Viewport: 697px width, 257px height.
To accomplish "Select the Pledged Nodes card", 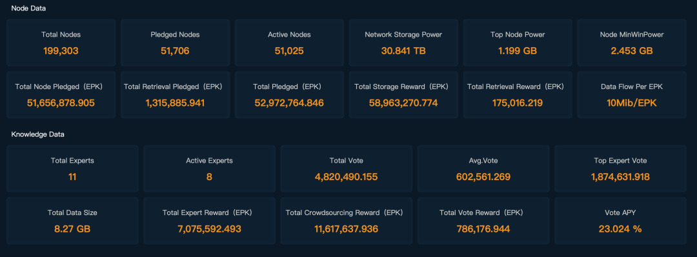I will [175, 43].
